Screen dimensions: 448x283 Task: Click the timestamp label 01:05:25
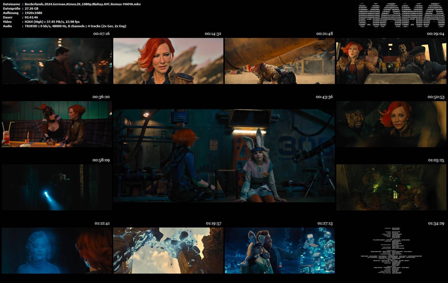click(436, 160)
